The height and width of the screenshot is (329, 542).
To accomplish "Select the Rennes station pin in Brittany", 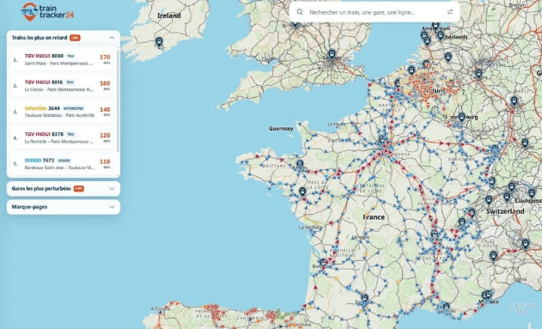I will 300,164.
